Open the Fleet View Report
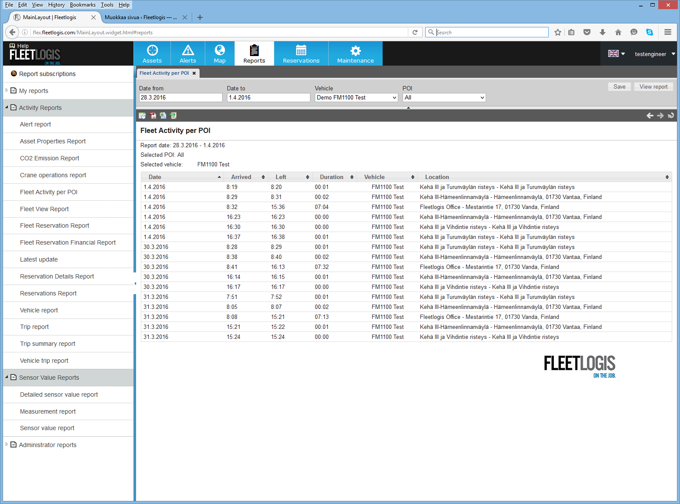680x504 pixels. pos(44,209)
